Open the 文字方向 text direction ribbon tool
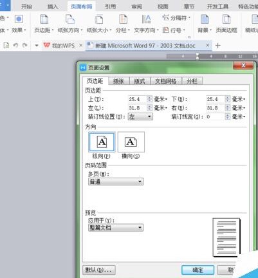The image size is (258, 278). [146, 24]
